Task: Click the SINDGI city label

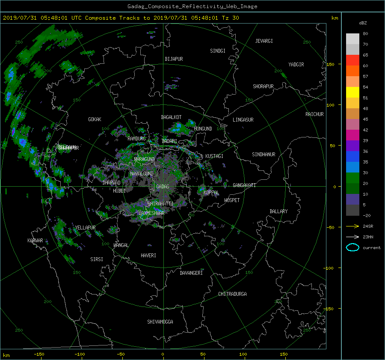Action: pos(218,51)
